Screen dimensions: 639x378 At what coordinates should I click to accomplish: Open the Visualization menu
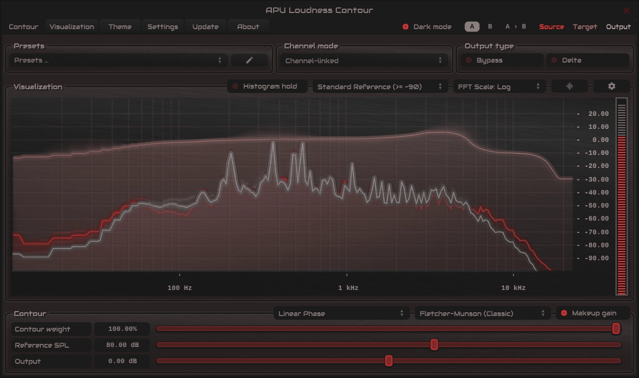point(72,27)
